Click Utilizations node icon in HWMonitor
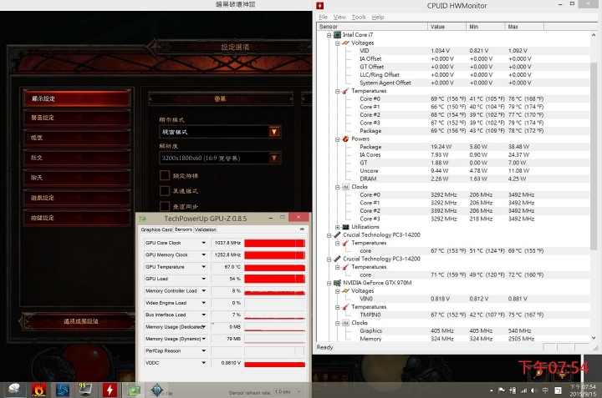602x398 pixels. tap(345, 227)
